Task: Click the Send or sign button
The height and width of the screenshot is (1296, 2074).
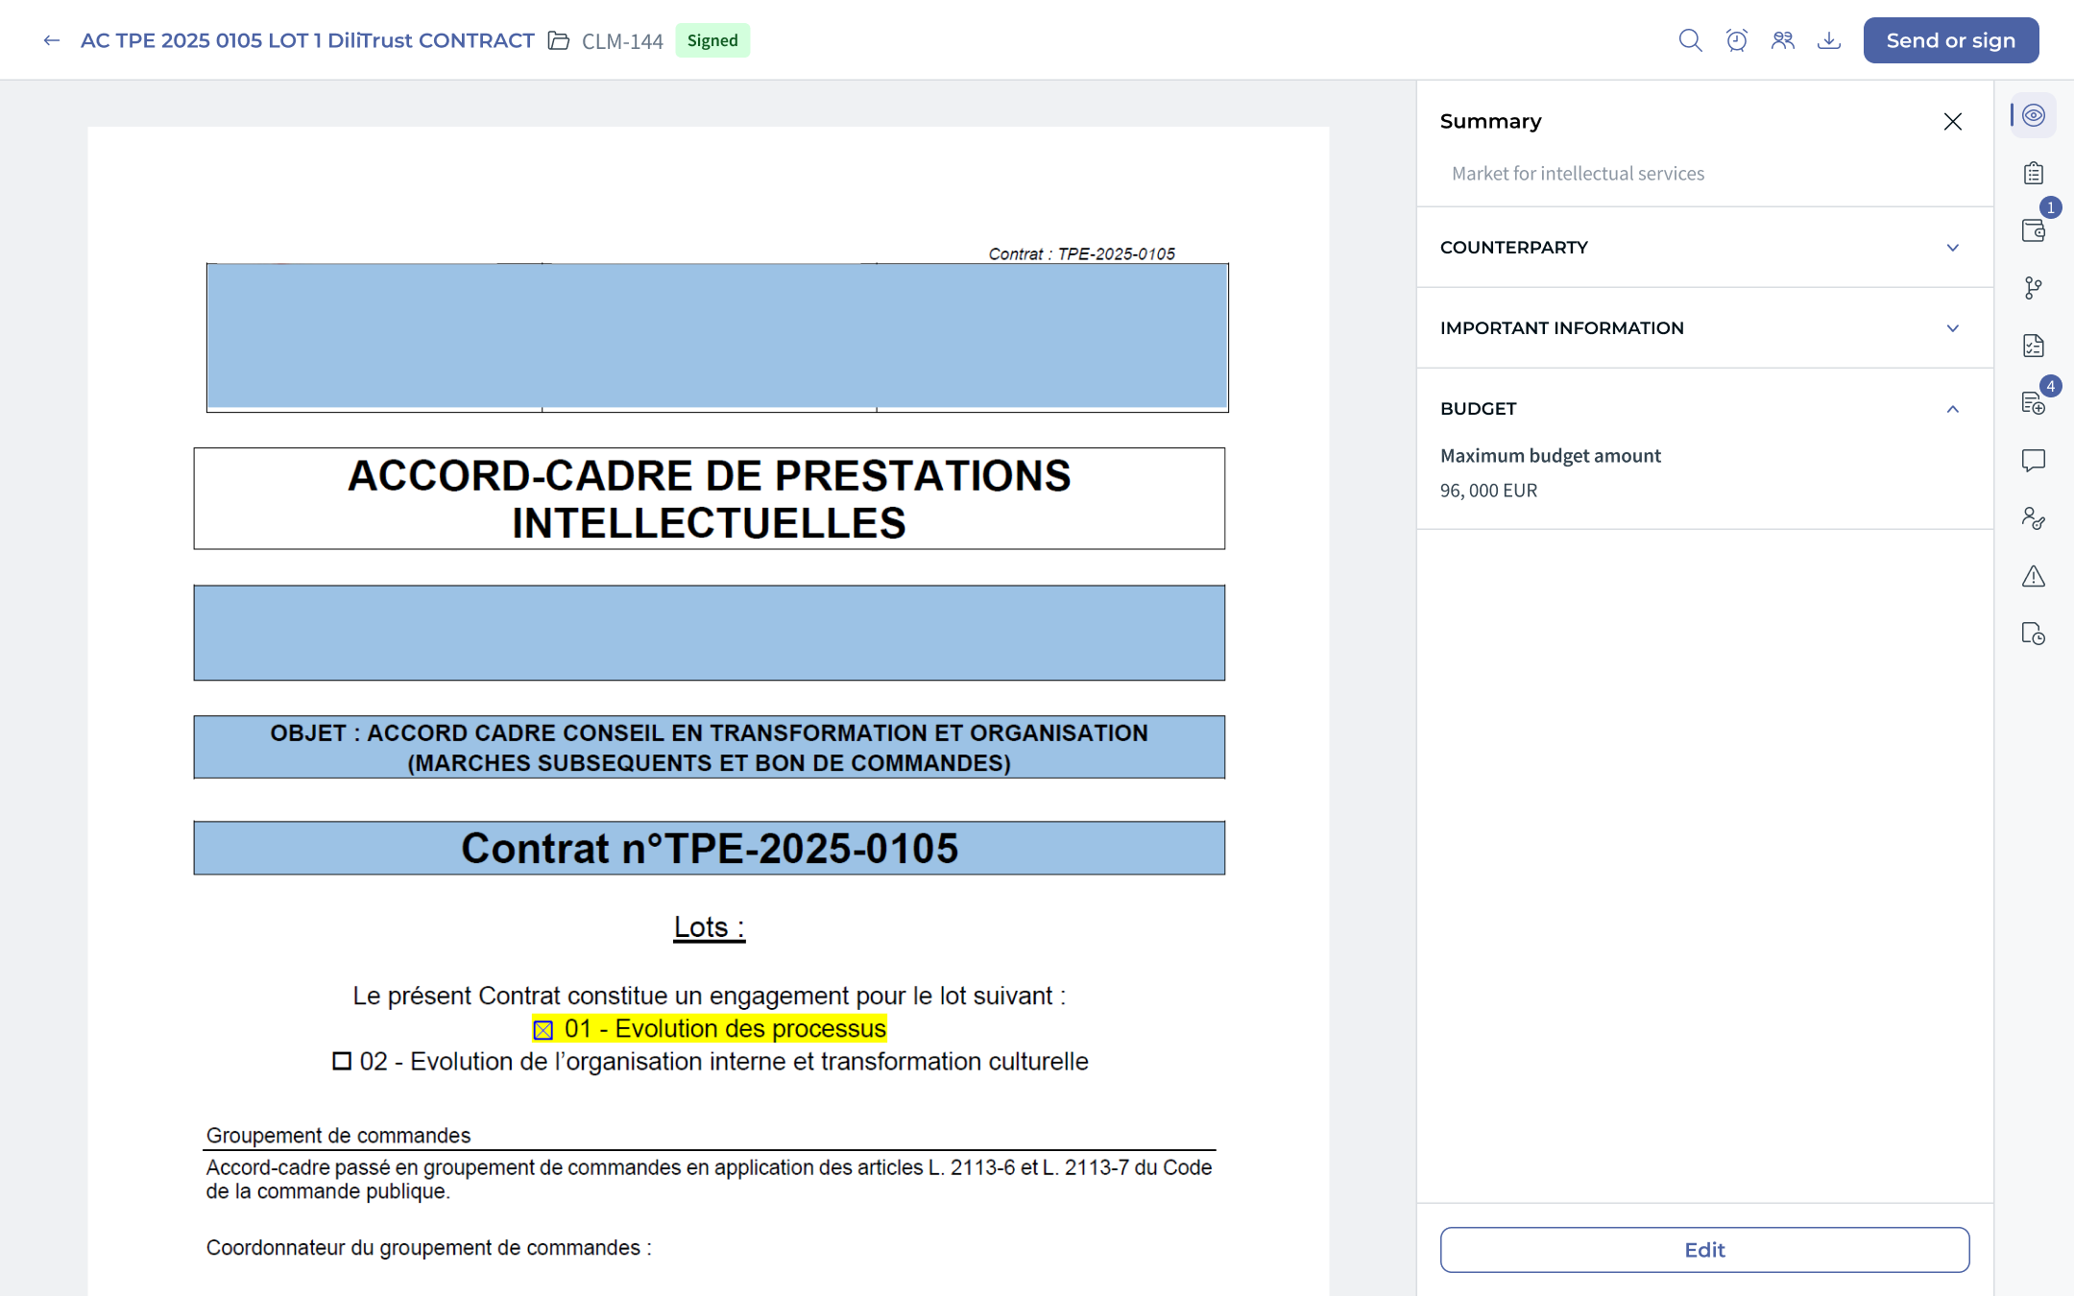Action: coord(1951,40)
